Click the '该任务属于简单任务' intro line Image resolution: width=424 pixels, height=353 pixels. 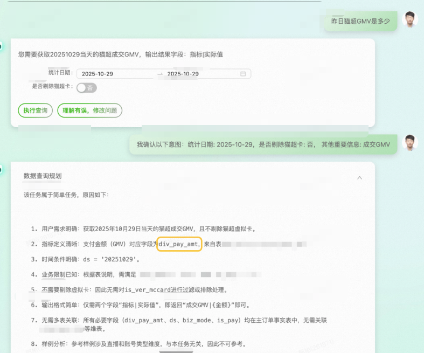(66, 194)
